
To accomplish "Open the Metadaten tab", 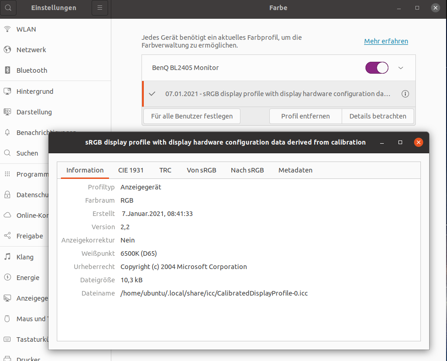I will click(x=295, y=170).
